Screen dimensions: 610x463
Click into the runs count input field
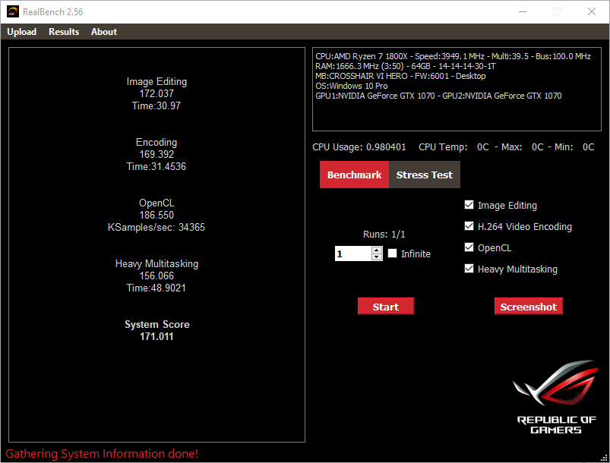click(x=353, y=254)
